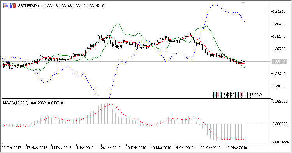The image size is (292, 153).
Task: Click the 26 Apr 2018 date label
Action: 210,148
